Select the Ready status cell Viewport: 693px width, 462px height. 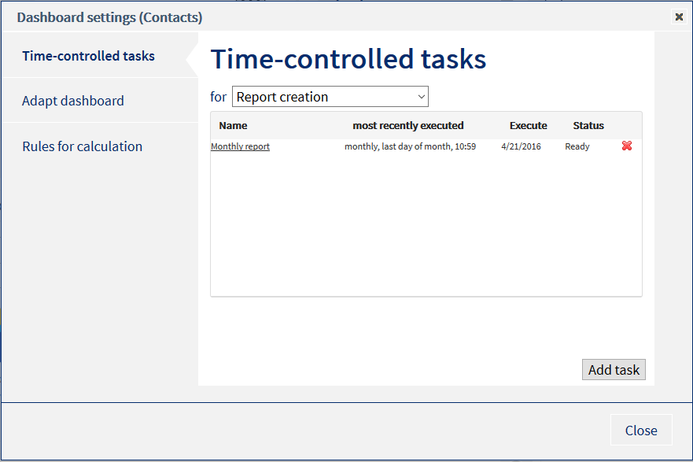(x=577, y=146)
